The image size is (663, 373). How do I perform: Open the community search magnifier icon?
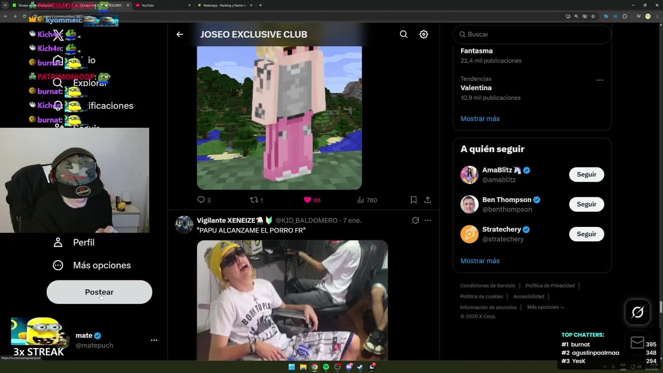click(403, 34)
